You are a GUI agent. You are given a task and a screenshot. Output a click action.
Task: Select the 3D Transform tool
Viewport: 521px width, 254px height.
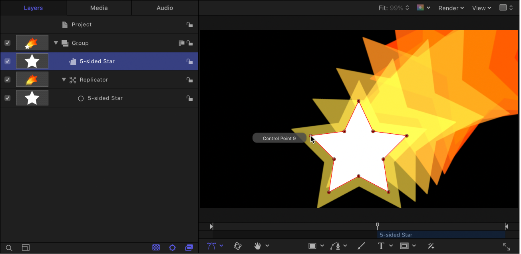[x=237, y=246]
